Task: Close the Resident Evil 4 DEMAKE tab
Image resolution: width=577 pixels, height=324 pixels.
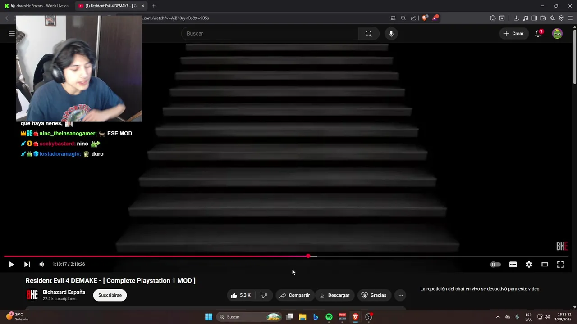Action: pyautogui.click(x=143, y=6)
